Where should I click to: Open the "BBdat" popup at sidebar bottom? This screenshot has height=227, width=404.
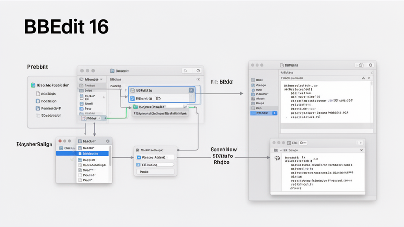94,118
